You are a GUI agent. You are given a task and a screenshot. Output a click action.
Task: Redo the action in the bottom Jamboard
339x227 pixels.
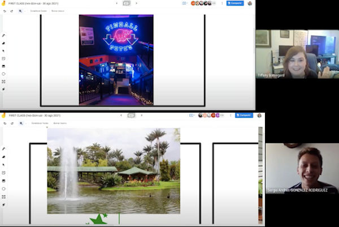click(12, 122)
